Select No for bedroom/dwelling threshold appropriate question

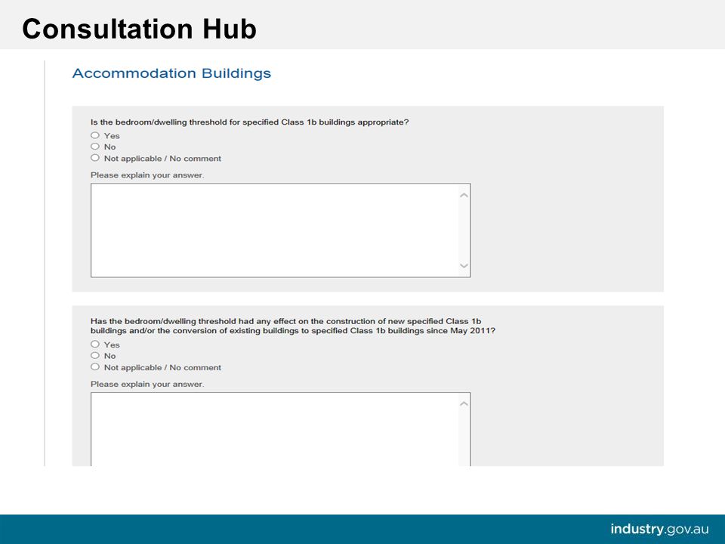point(95,147)
